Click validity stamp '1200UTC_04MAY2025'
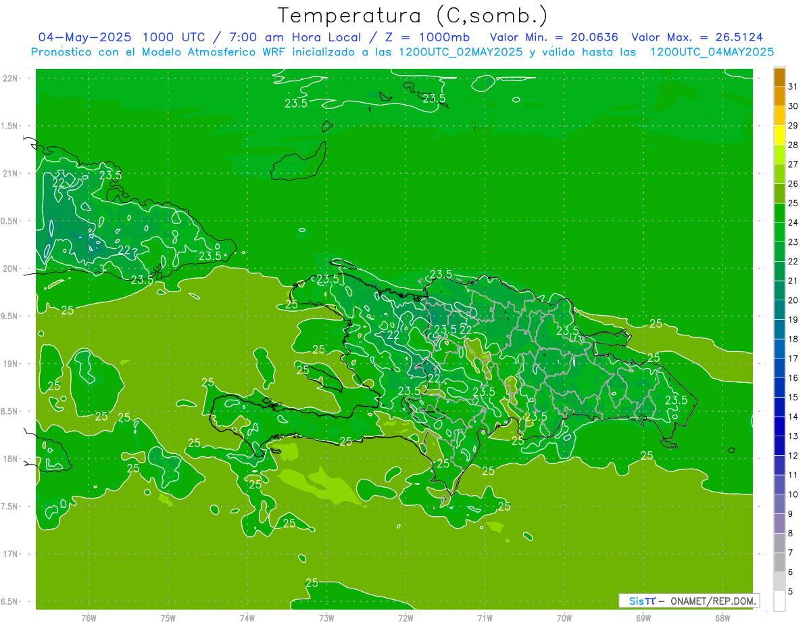The height and width of the screenshot is (627, 811). (x=712, y=52)
